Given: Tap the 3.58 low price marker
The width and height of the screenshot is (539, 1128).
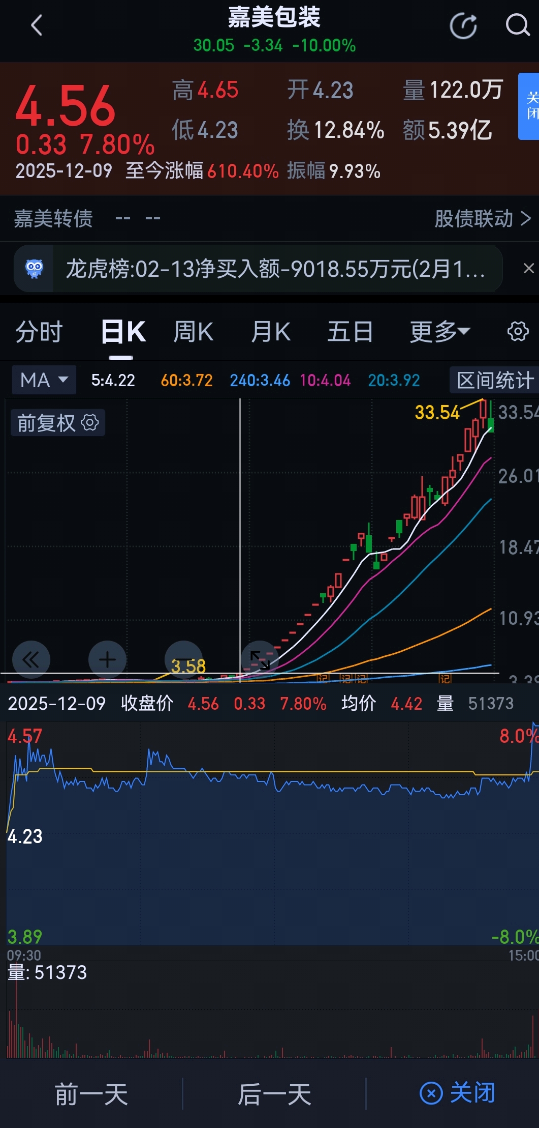Looking at the screenshot, I should (188, 666).
